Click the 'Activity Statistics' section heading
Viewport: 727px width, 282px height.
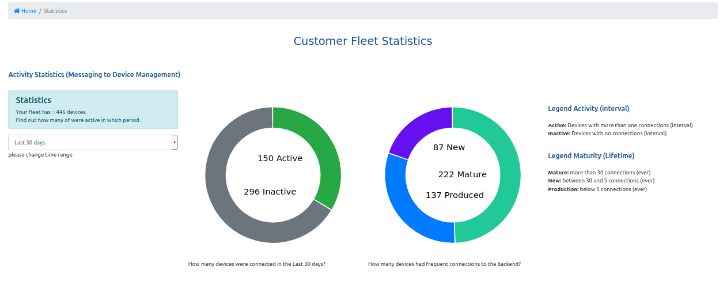(94, 75)
